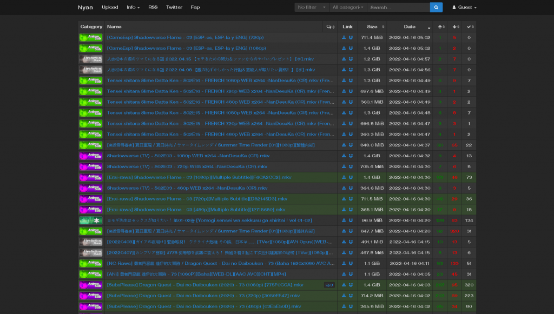Screen dimensions: 554x314
Task: Click Live Action Raw category icon on 2022.04.15 row
Action: [x=91, y=59]
